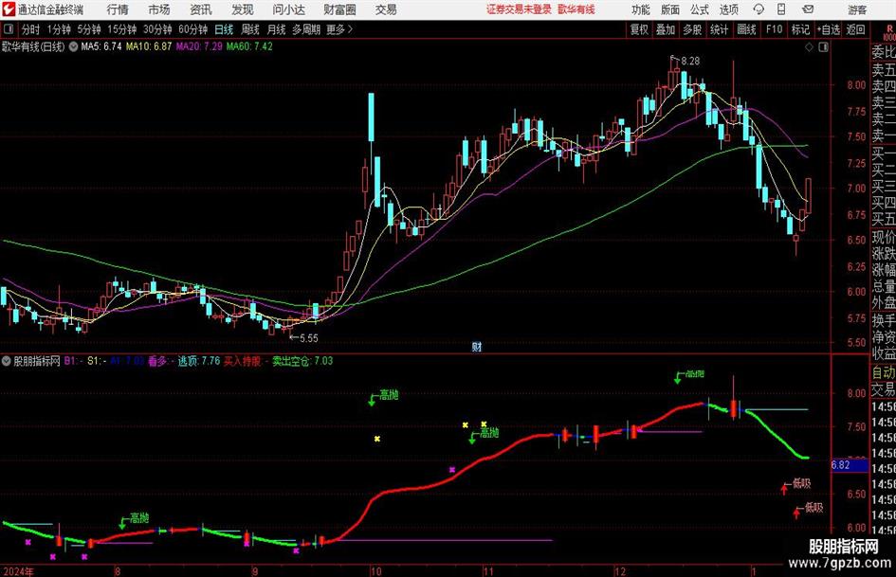Switch to the 分时 chart tab
The width and height of the screenshot is (896, 577).
click(x=31, y=29)
